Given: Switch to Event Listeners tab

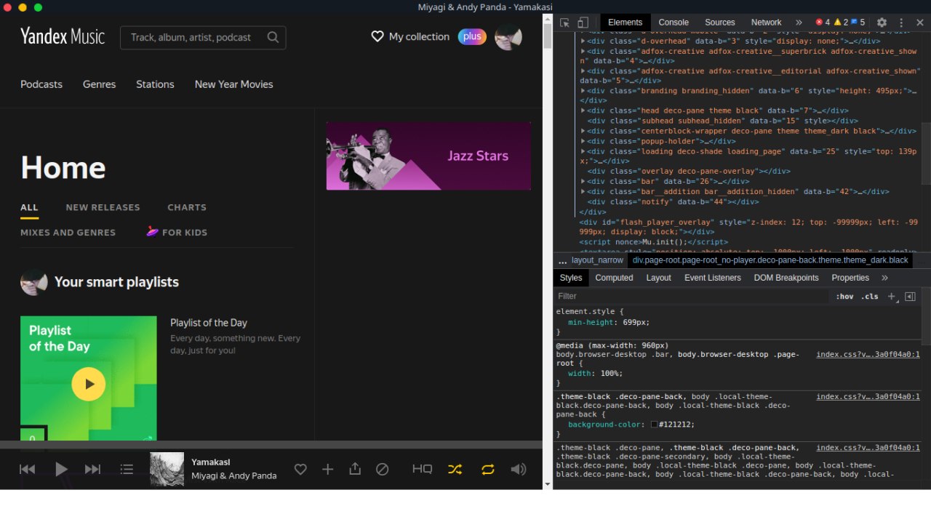Looking at the screenshot, I should pos(712,278).
